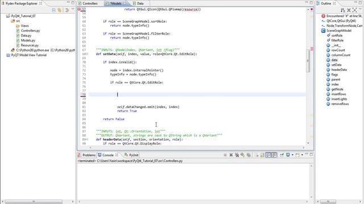Close the *Models editor tab
The width and height of the screenshot is (364, 204).
[125, 3]
